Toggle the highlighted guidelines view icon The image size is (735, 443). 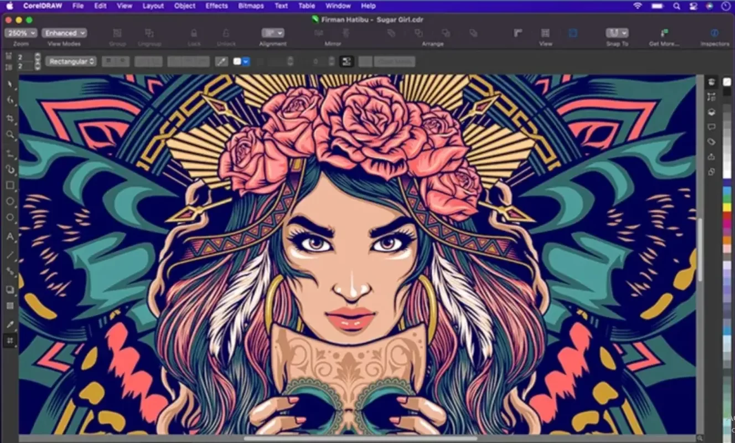click(x=573, y=33)
